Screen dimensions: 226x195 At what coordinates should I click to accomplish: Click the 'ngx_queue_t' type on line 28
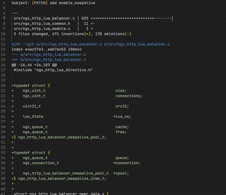pyautogui.click(x=35, y=127)
